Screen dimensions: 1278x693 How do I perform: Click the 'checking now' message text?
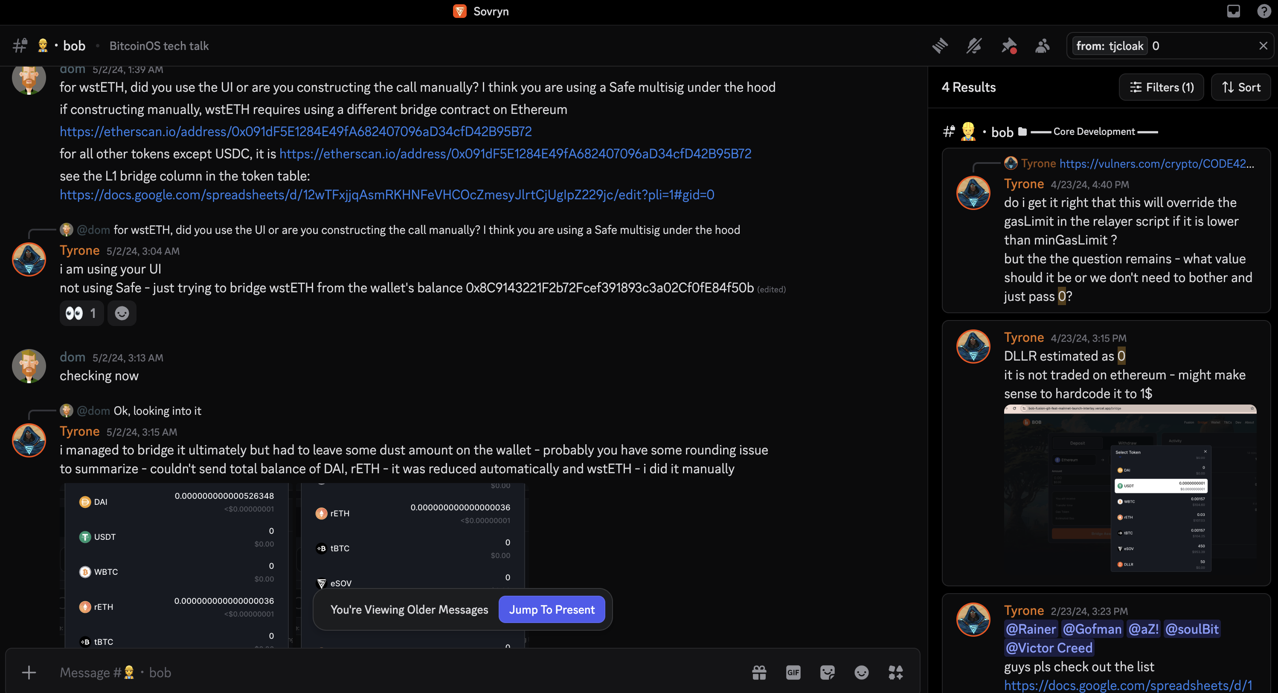[x=99, y=376]
